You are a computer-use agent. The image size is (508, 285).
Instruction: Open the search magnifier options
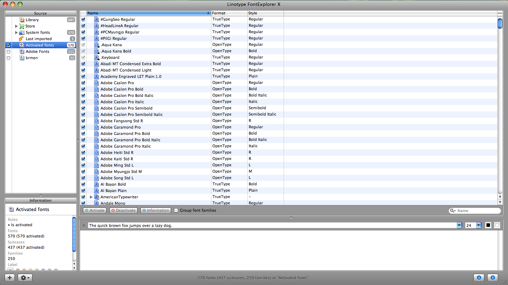point(453,211)
